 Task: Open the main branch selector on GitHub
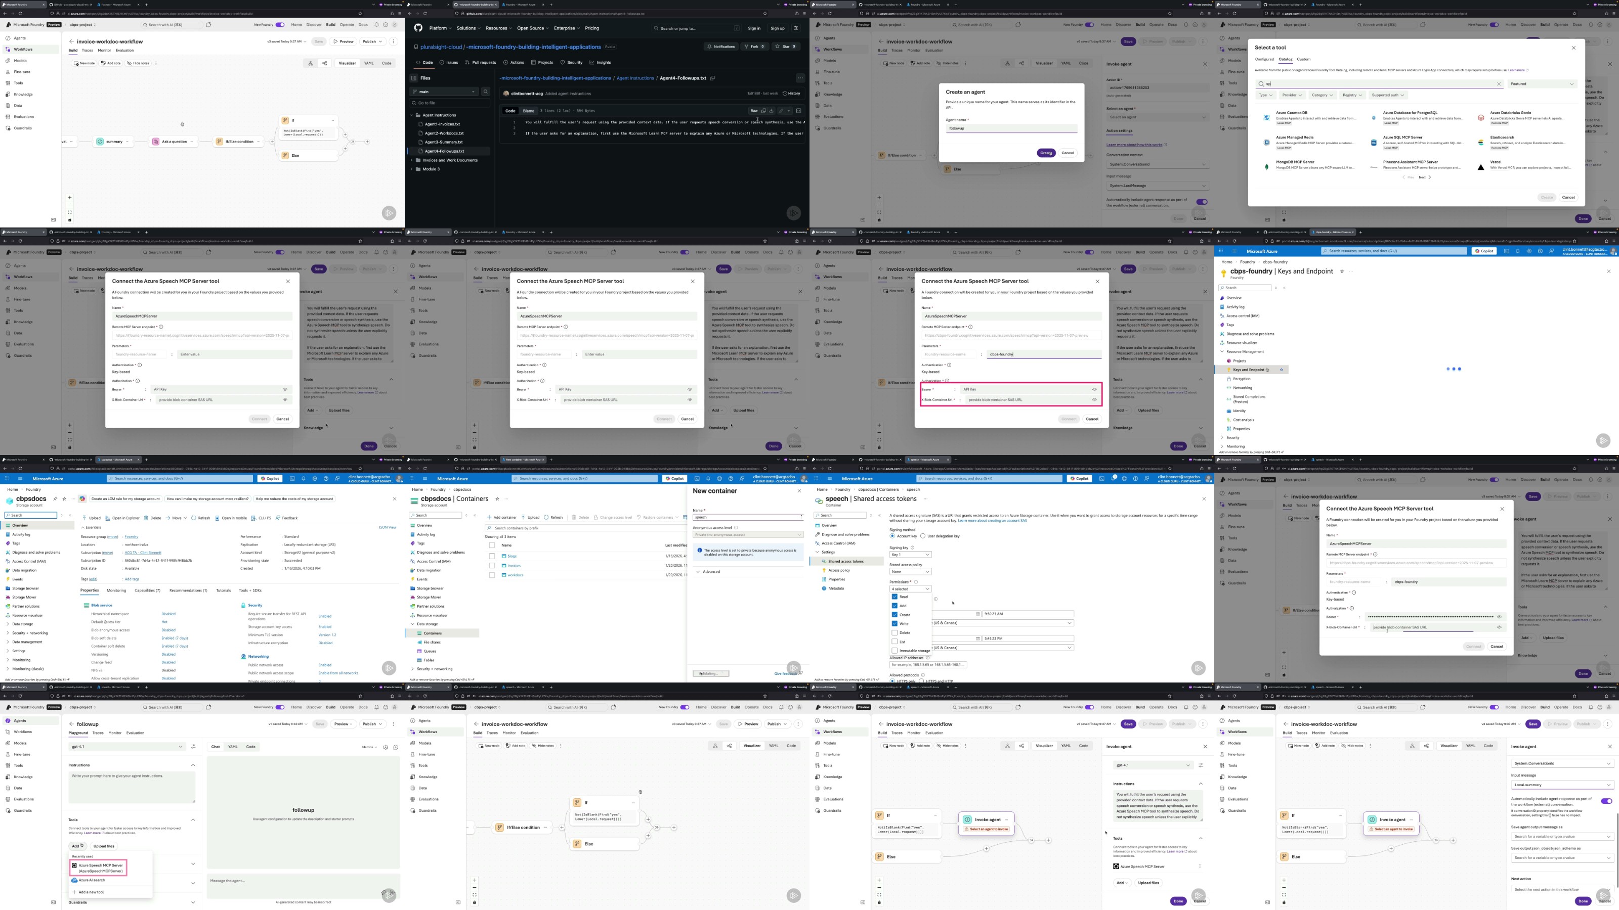pyautogui.click(x=444, y=92)
